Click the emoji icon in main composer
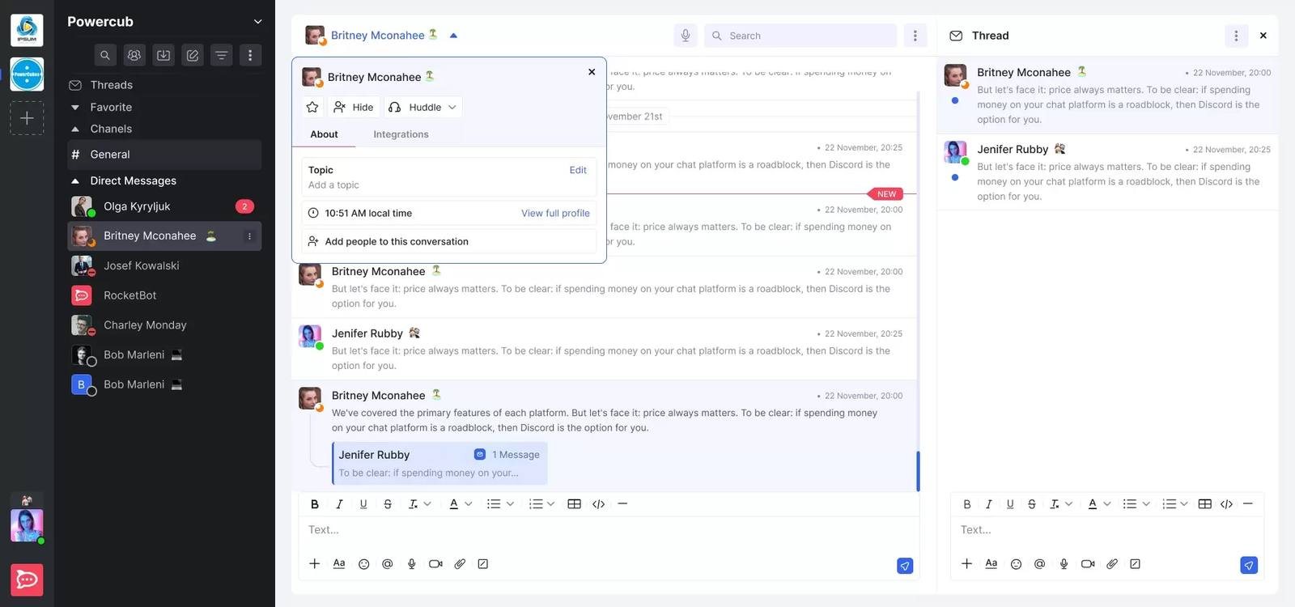Screen dimensions: 1295x607 [364, 564]
